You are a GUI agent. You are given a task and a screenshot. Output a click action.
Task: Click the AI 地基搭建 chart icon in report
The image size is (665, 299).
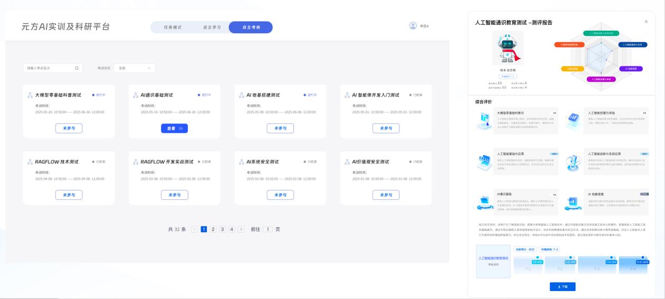coord(573,201)
